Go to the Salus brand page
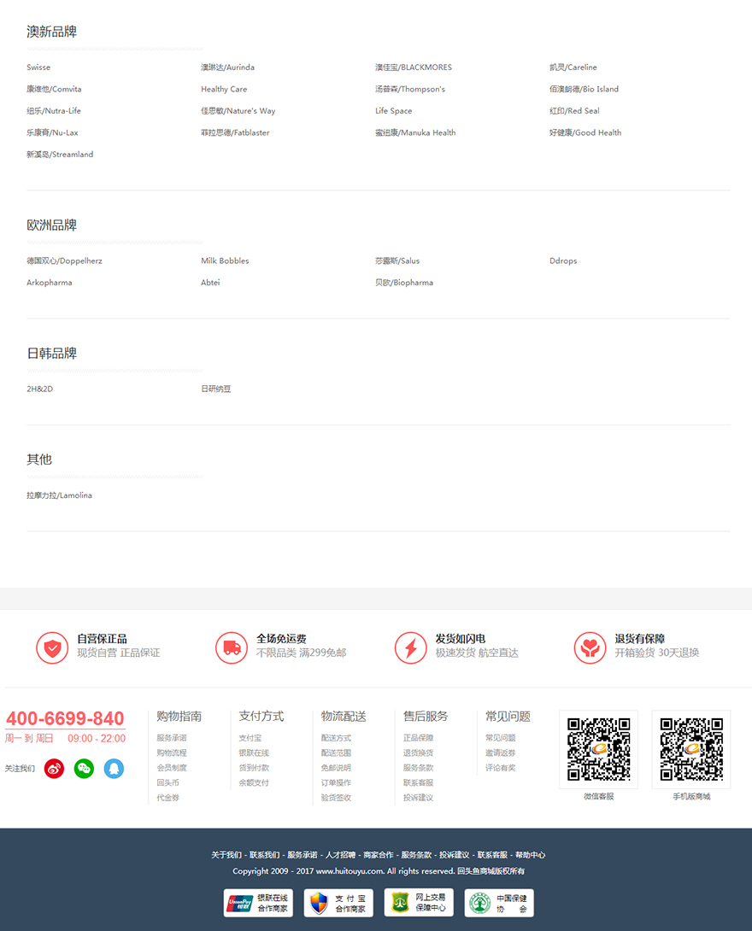The width and height of the screenshot is (752, 931). (x=397, y=261)
